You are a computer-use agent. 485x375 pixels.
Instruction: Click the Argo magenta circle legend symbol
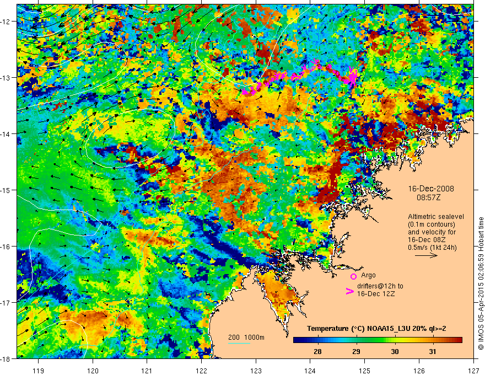[353, 276]
